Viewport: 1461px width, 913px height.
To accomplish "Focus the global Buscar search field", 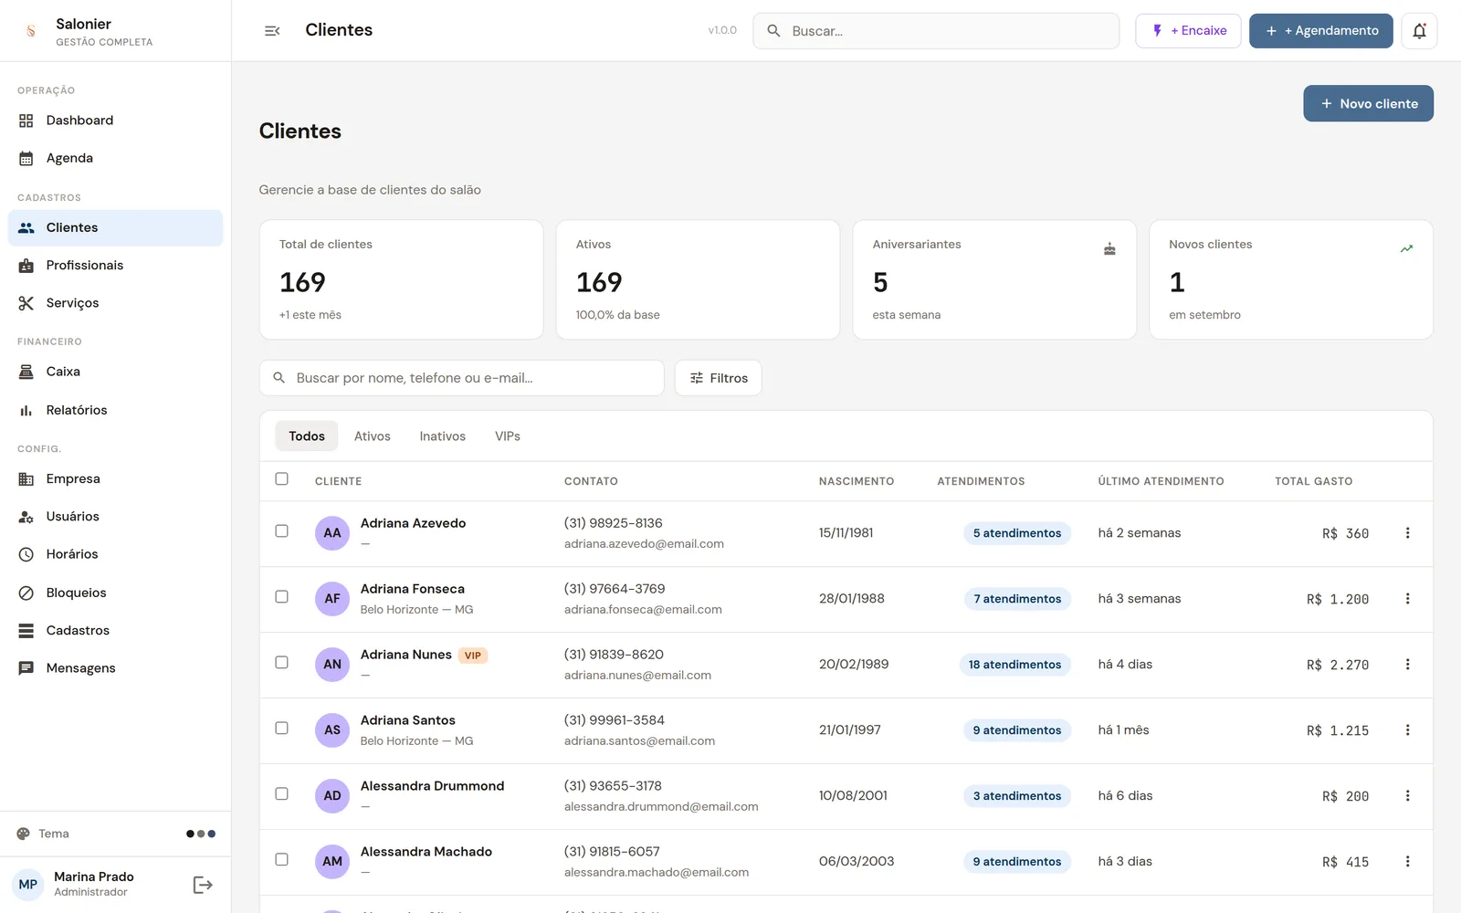I will 936,31.
